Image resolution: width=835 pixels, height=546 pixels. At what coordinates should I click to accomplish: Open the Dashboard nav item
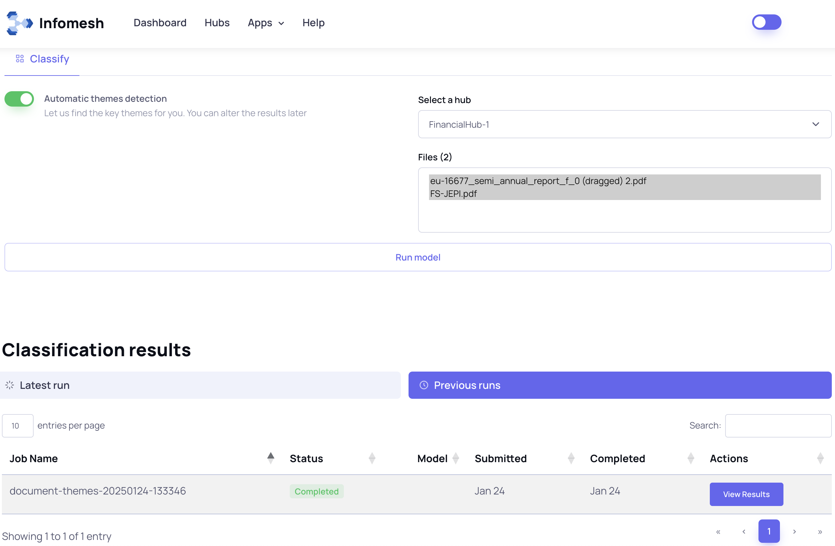click(160, 23)
